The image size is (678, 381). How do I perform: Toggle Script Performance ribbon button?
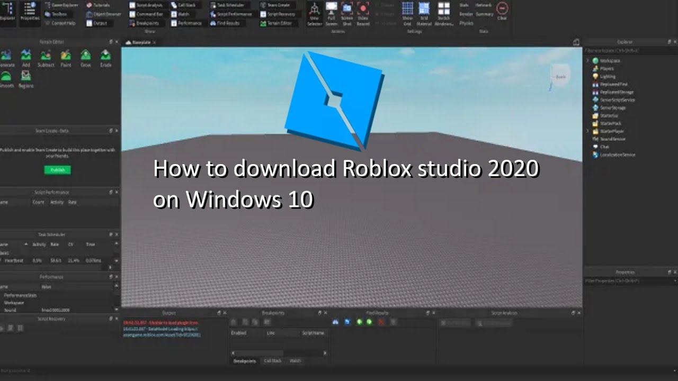(231, 14)
